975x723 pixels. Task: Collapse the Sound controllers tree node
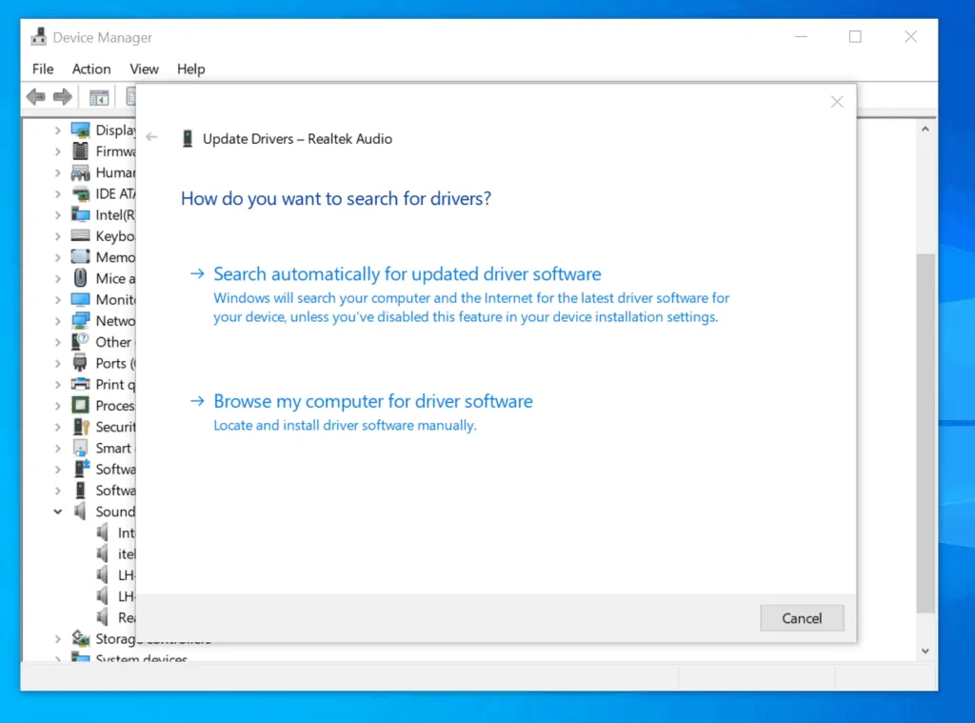click(x=58, y=512)
